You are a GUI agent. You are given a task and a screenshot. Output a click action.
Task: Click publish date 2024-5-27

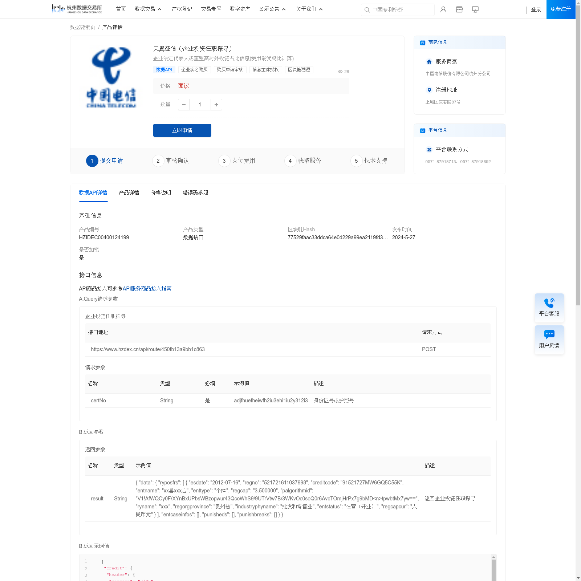tap(403, 237)
